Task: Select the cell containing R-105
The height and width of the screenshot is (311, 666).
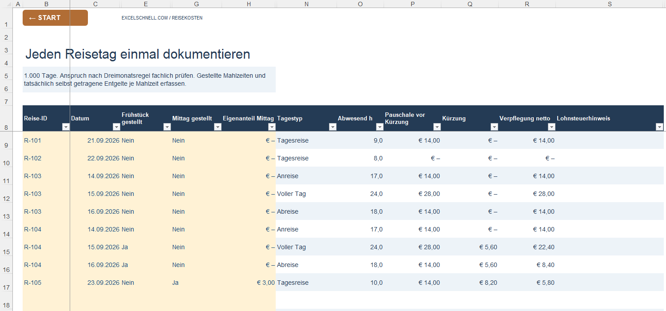Action: [46, 283]
